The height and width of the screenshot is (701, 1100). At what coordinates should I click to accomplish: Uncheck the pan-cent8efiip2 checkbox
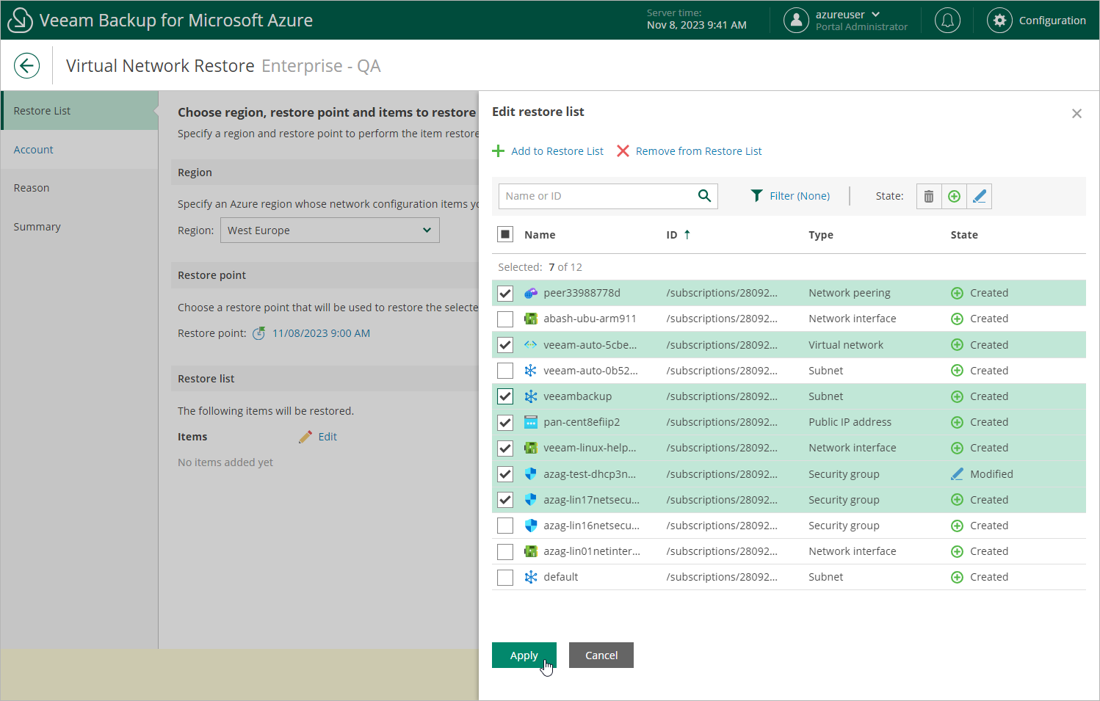click(505, 422)
